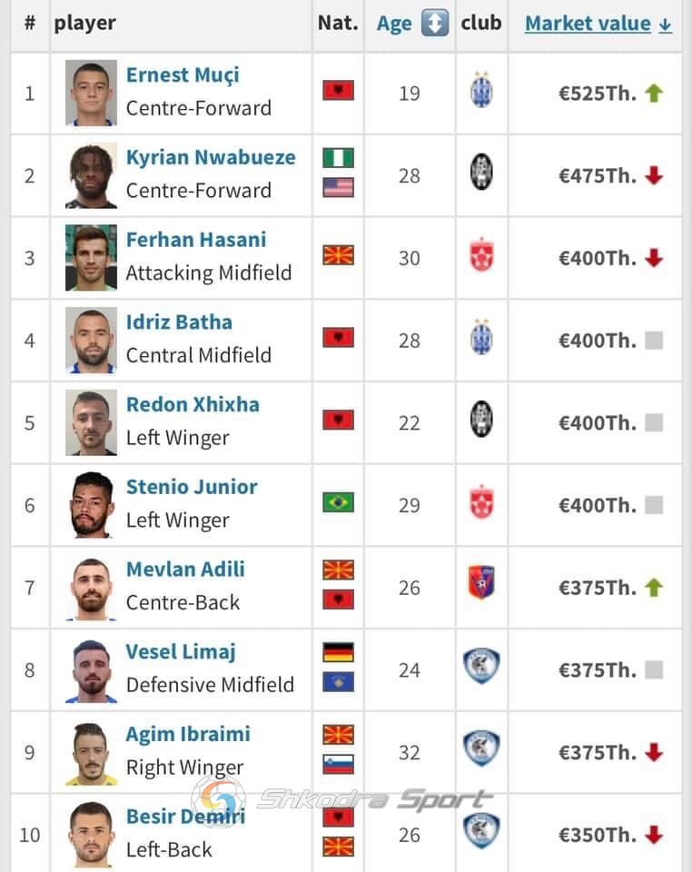The image size is (692, 872).
Task: Click Mevlan Adili's club crest icon
Action: 481,582
